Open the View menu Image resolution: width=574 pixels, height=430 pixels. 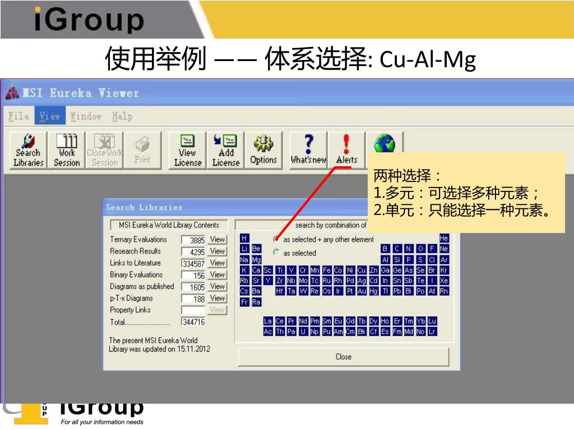50,116
